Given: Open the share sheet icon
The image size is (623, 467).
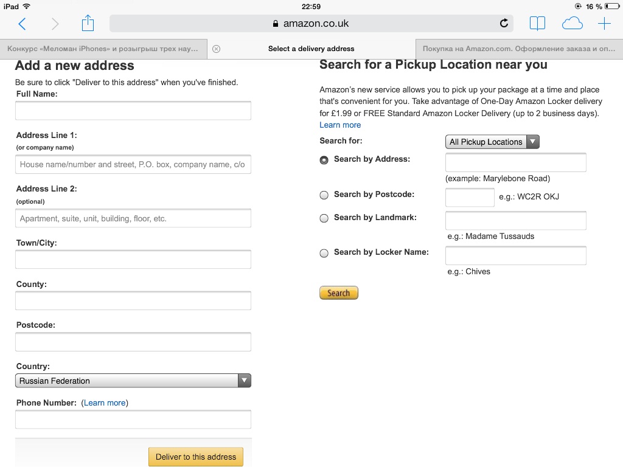Looking at the screenshot, I should [88, 23].
